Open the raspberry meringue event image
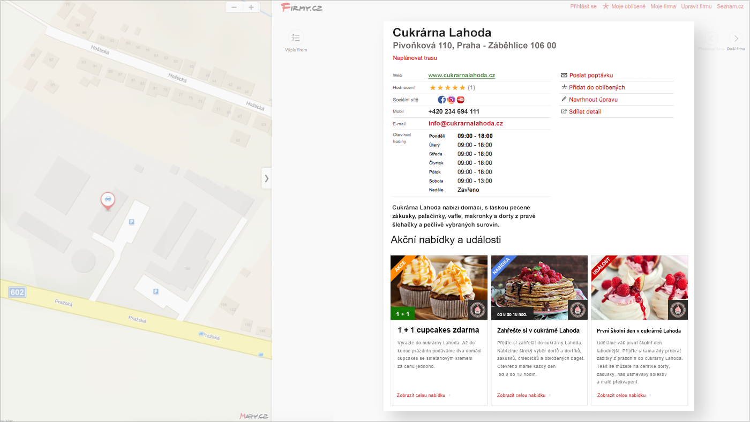 pos(639,288)
